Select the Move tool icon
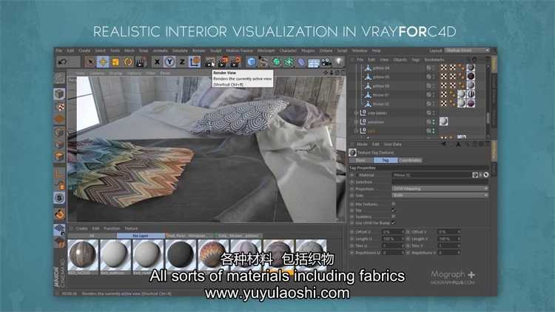This screenshot has width=555, height=312. (103, 62)
